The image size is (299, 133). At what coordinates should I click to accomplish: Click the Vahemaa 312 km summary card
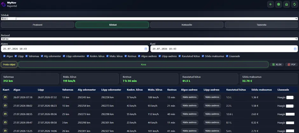pyautogui.click(x=30, y=79)
